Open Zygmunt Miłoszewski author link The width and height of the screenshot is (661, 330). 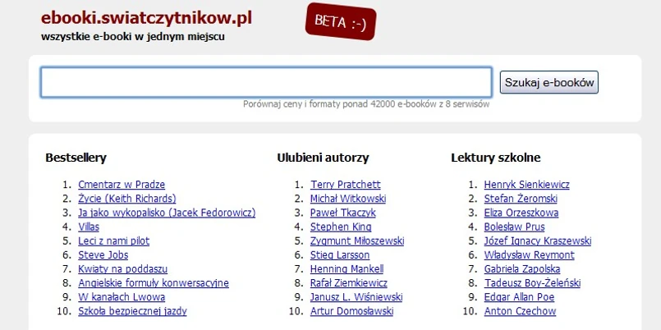(x=356, y=241)
